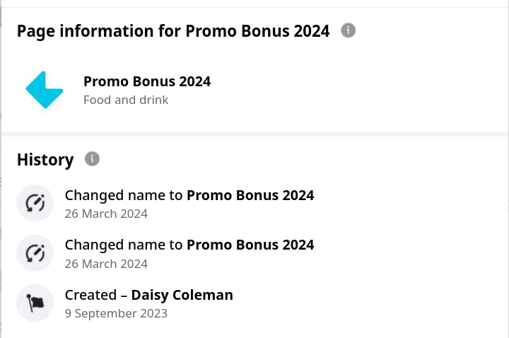Image resolution: width=509 pixels, height=338 pixels.
Task: Click the gray divider above History
Action: tap(255, 134)
